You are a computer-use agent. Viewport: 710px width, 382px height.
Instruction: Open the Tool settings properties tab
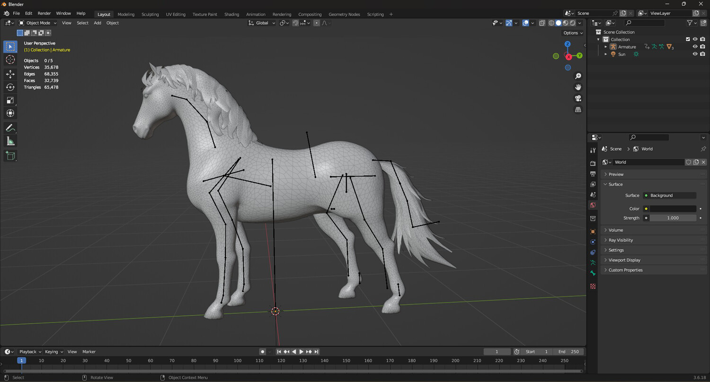point(593,150)
